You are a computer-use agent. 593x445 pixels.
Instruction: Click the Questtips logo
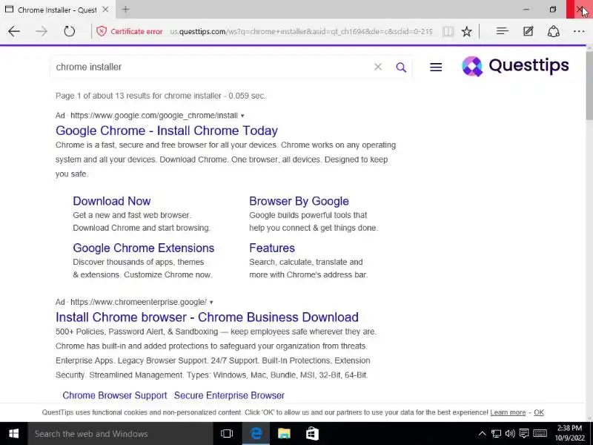pyautogui.click(x=515, y=66)
